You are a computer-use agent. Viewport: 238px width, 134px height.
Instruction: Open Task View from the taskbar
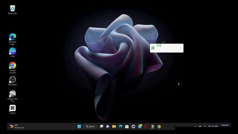tap(101, 127)
